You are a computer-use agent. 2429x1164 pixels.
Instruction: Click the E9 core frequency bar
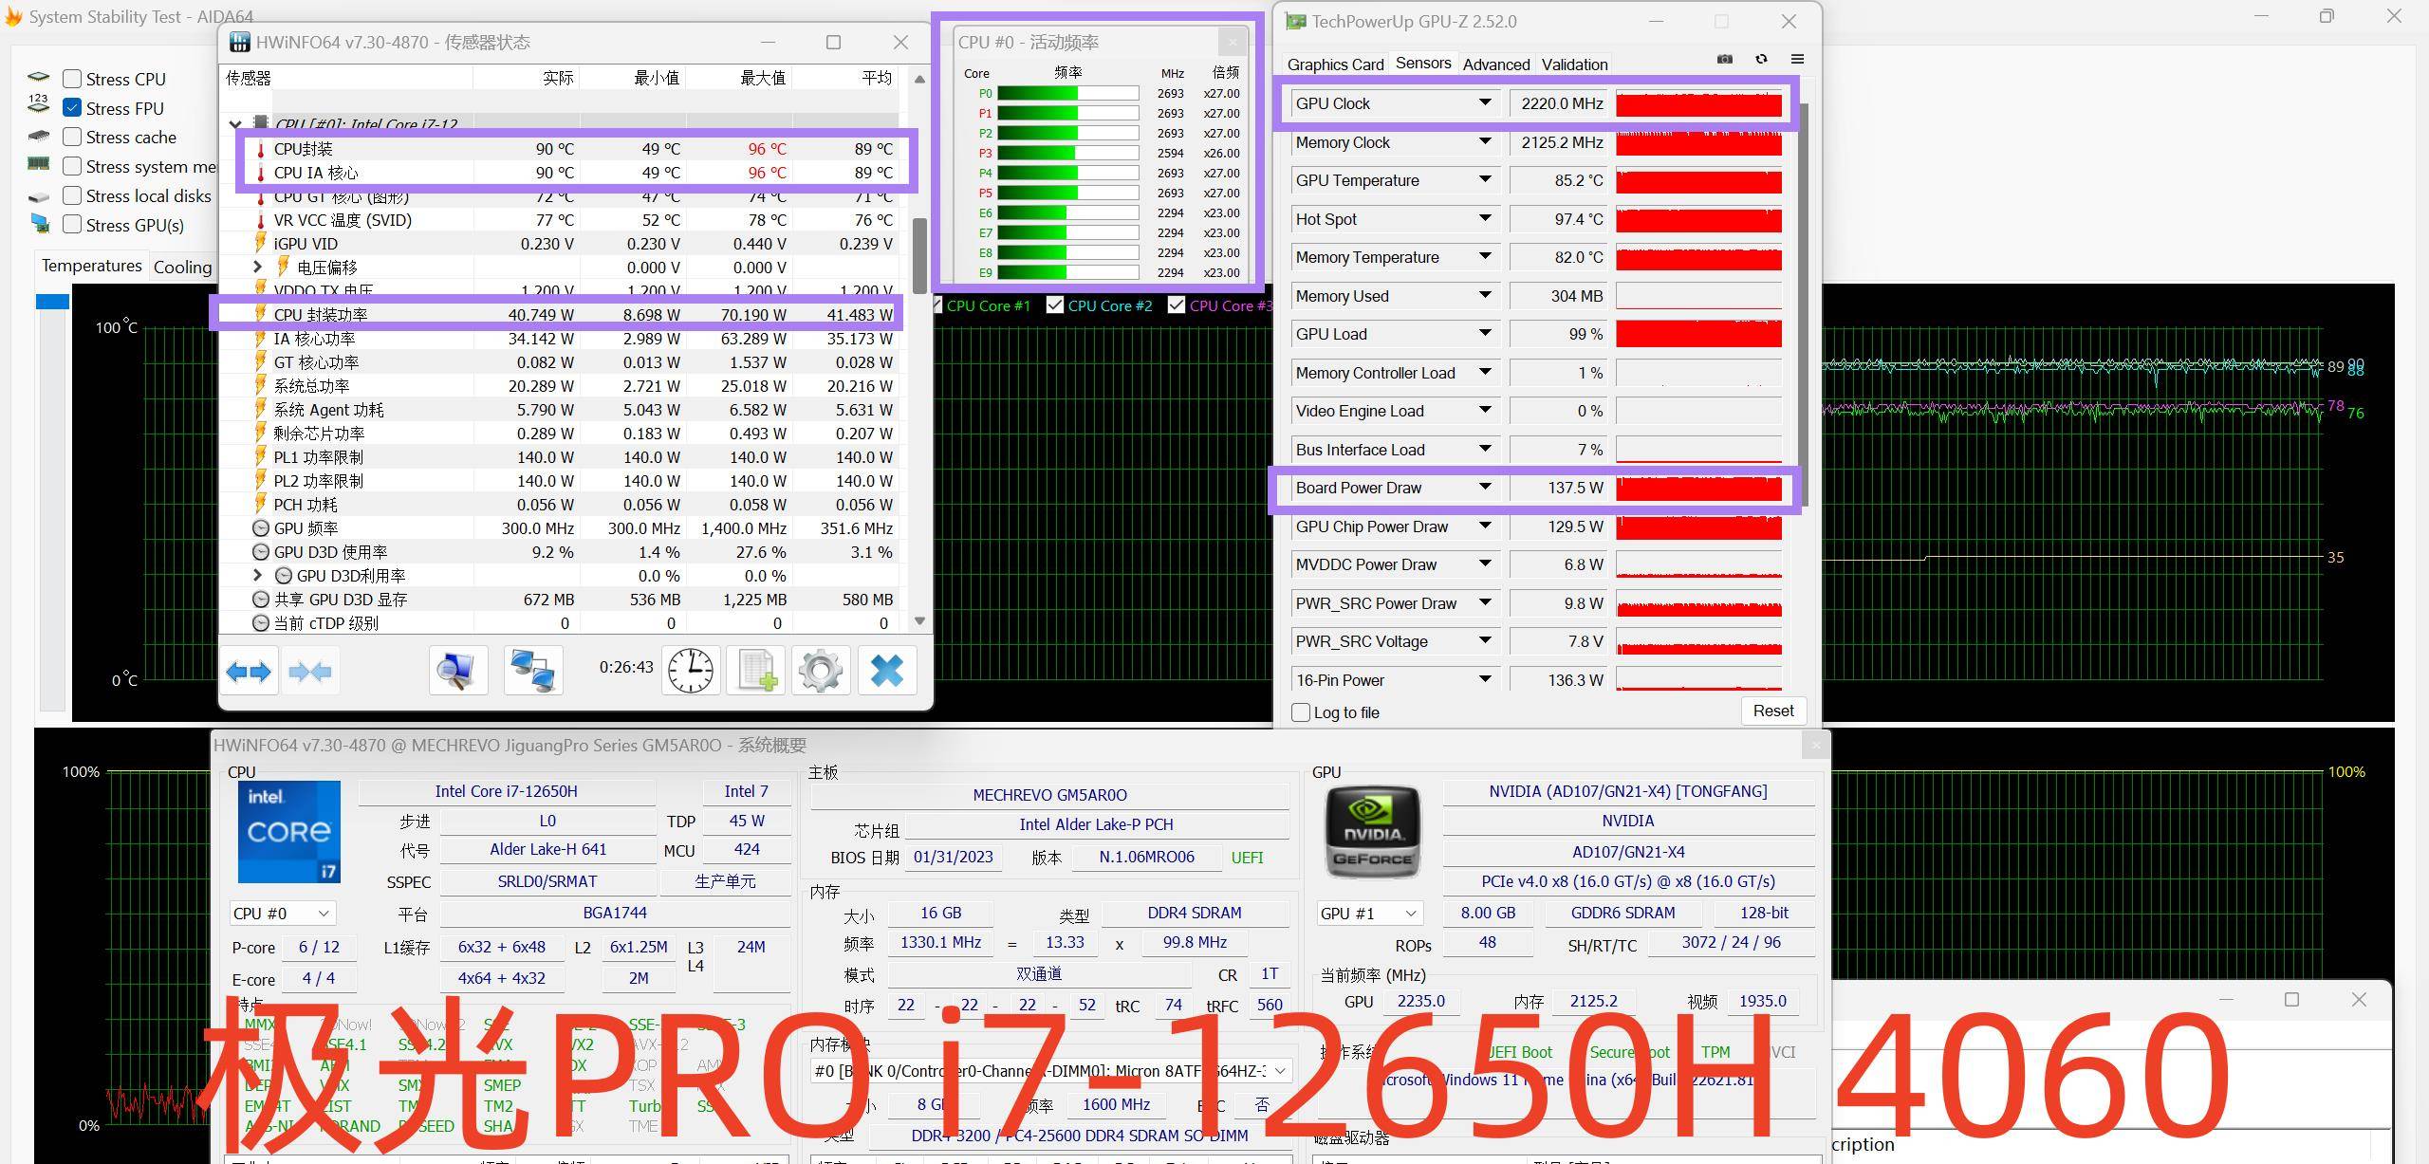1067,272
